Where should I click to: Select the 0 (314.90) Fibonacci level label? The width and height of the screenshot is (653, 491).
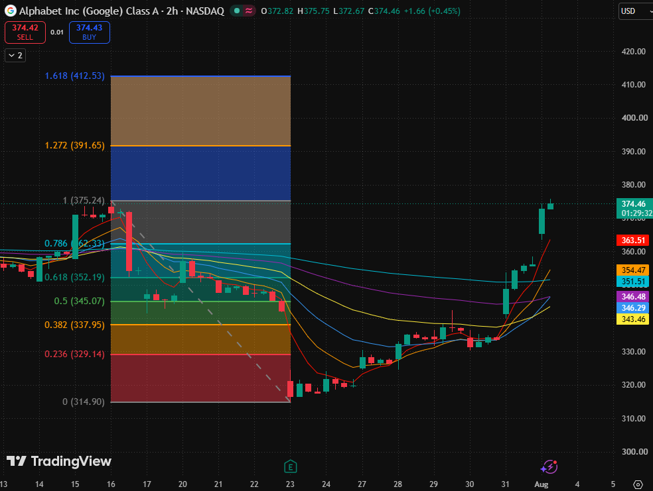click(84, 402)
